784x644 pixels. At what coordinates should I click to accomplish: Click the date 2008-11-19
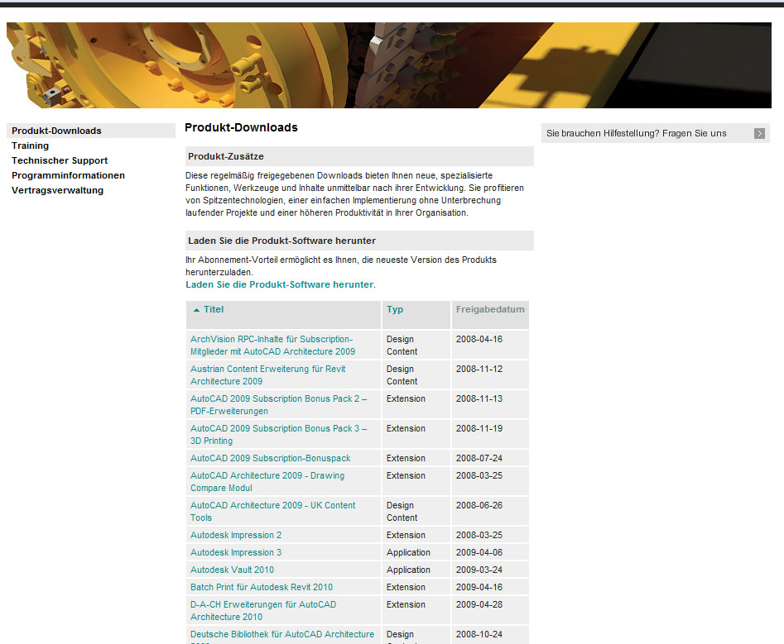pyautogui.click(x=479, y=428)
